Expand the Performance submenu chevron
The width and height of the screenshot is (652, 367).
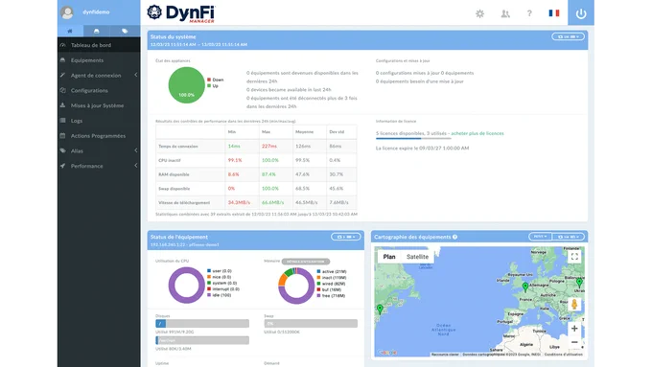[136, 166]
